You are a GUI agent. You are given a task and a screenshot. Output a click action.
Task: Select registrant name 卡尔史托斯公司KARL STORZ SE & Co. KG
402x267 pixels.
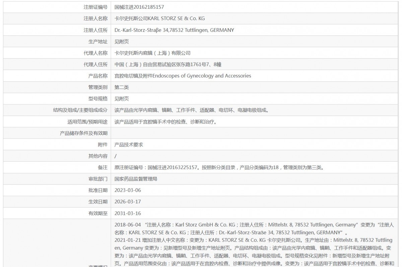[x=159, y=18]
